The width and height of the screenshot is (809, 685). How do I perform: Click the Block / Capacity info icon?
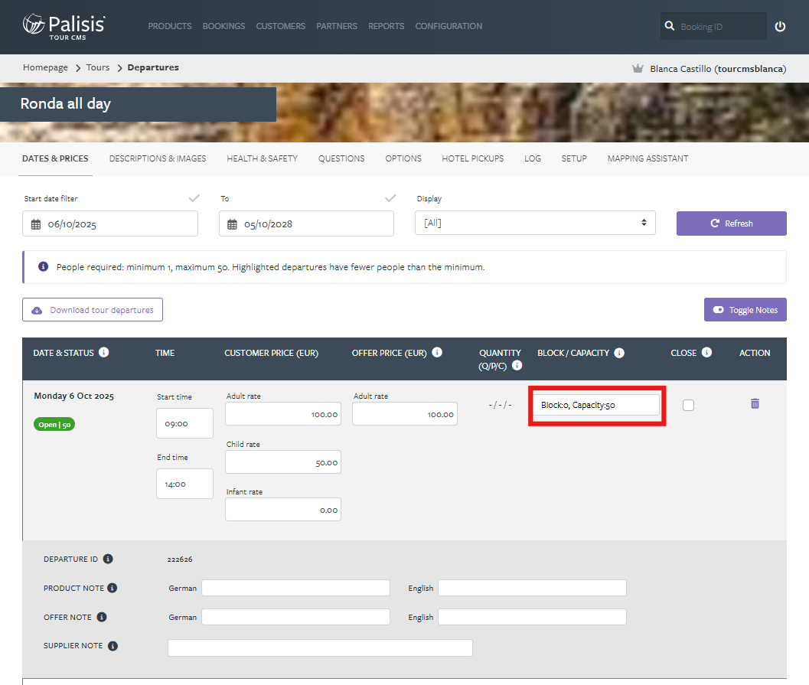click(x=619, y=353)
